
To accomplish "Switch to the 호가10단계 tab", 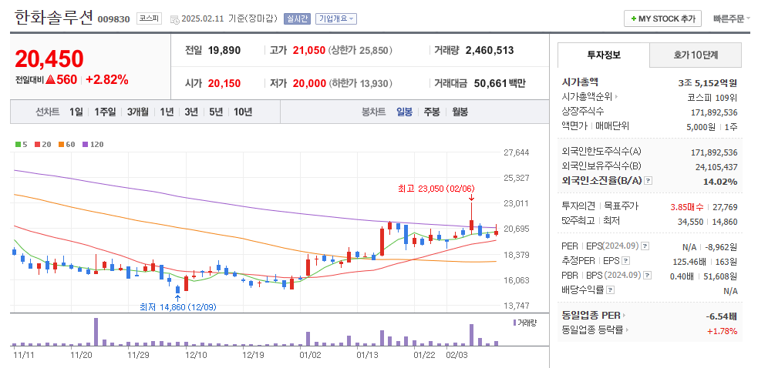I will click(x=696, y=55).
